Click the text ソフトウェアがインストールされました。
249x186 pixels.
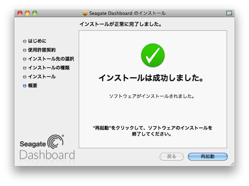(152, 96)
